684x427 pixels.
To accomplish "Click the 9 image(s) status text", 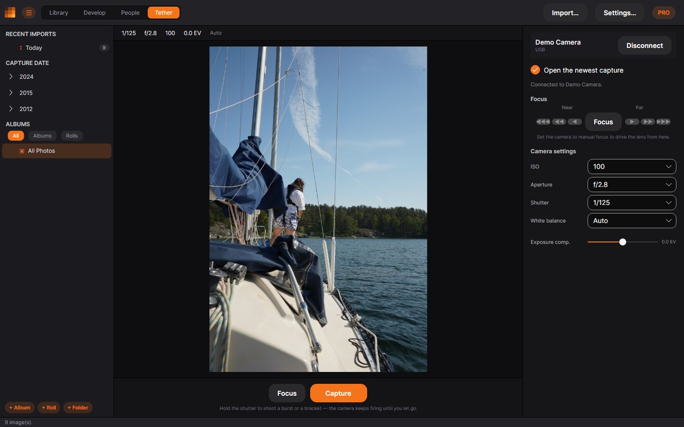I will 19,422.
